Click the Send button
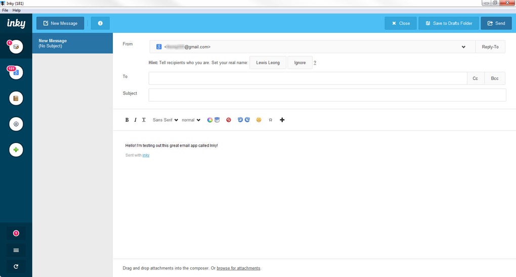This screenshot has width=516, height=277. [x=496, y=23]
